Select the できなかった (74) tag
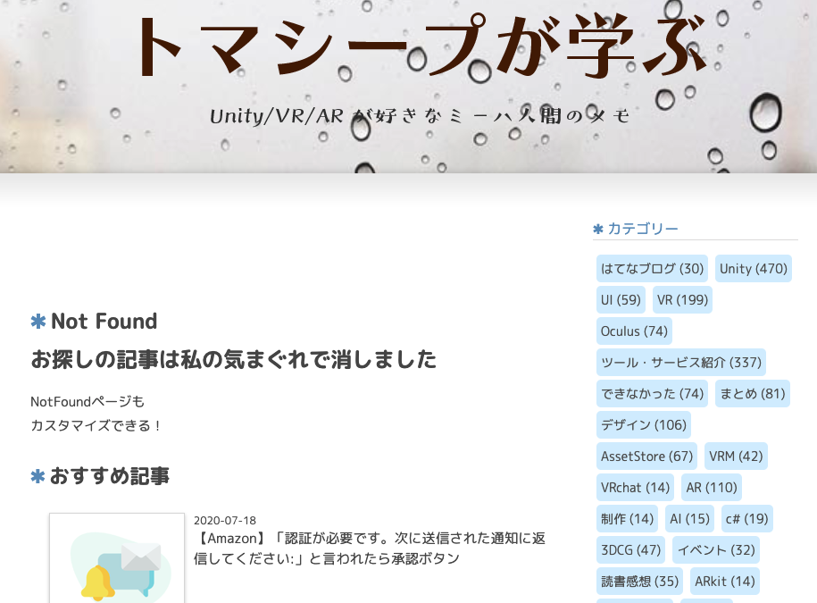This screenshot has width=817, height=603. click(652, 393)
